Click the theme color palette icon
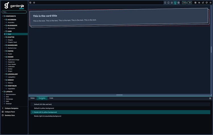 tap(207, 3)
